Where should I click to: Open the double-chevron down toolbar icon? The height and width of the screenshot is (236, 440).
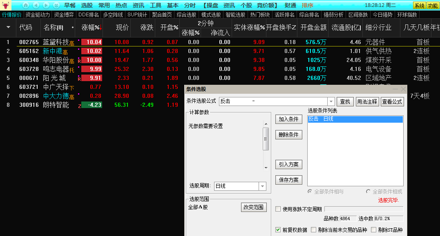(x=56, y=5)
